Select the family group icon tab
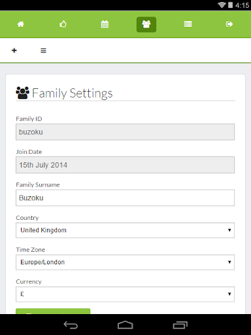 [146, 24]
